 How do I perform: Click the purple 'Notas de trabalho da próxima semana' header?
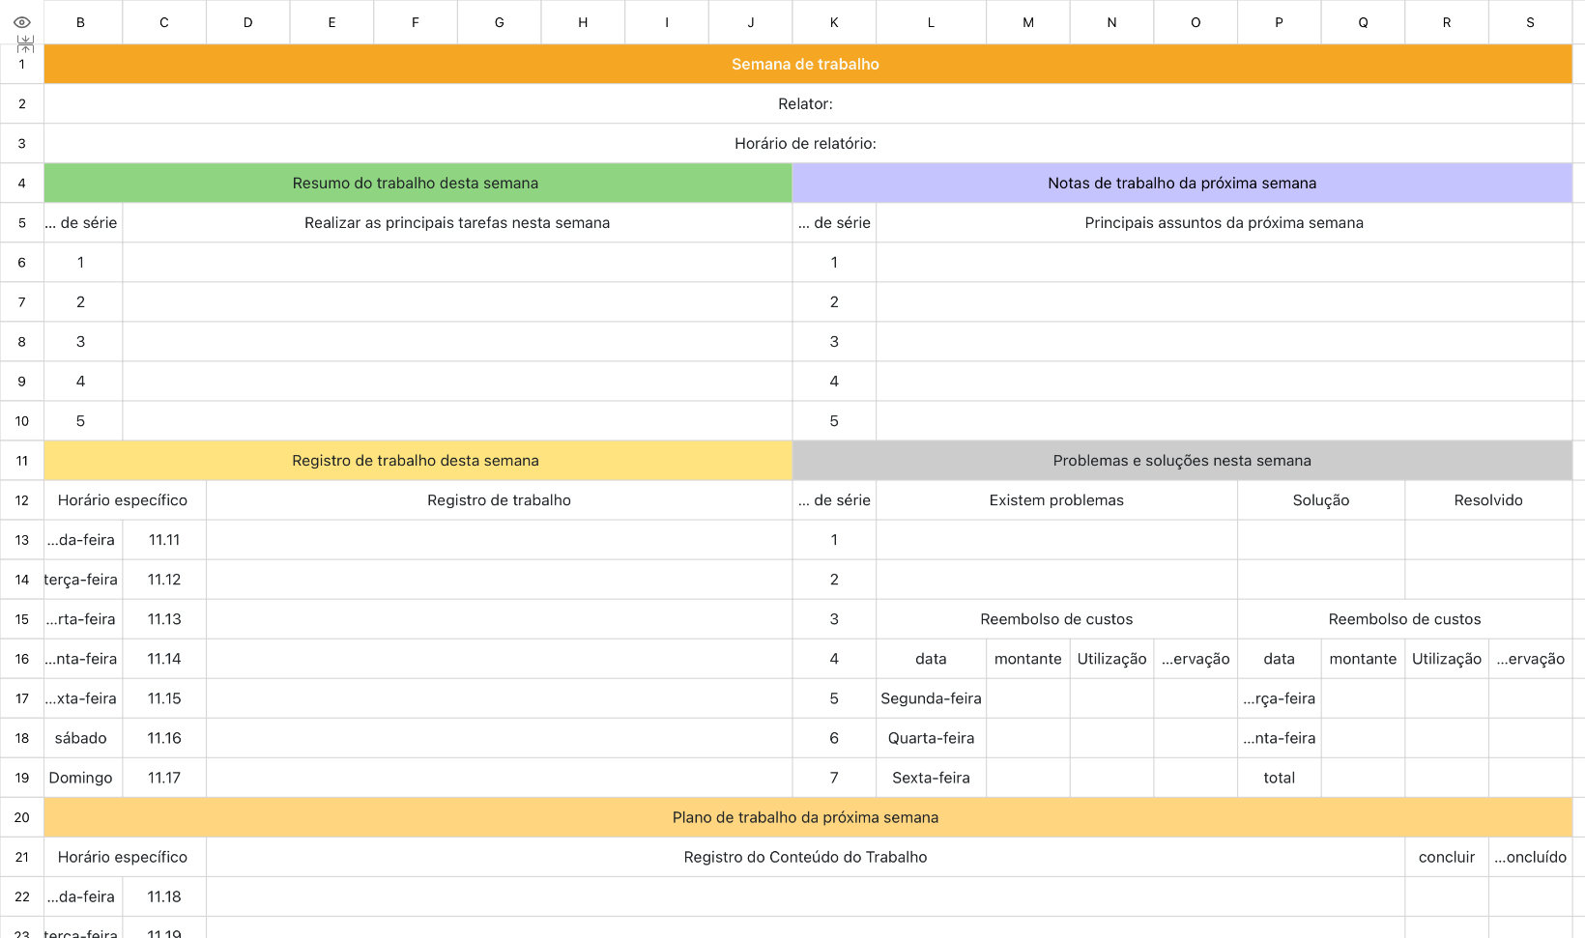coord(1182,183)
